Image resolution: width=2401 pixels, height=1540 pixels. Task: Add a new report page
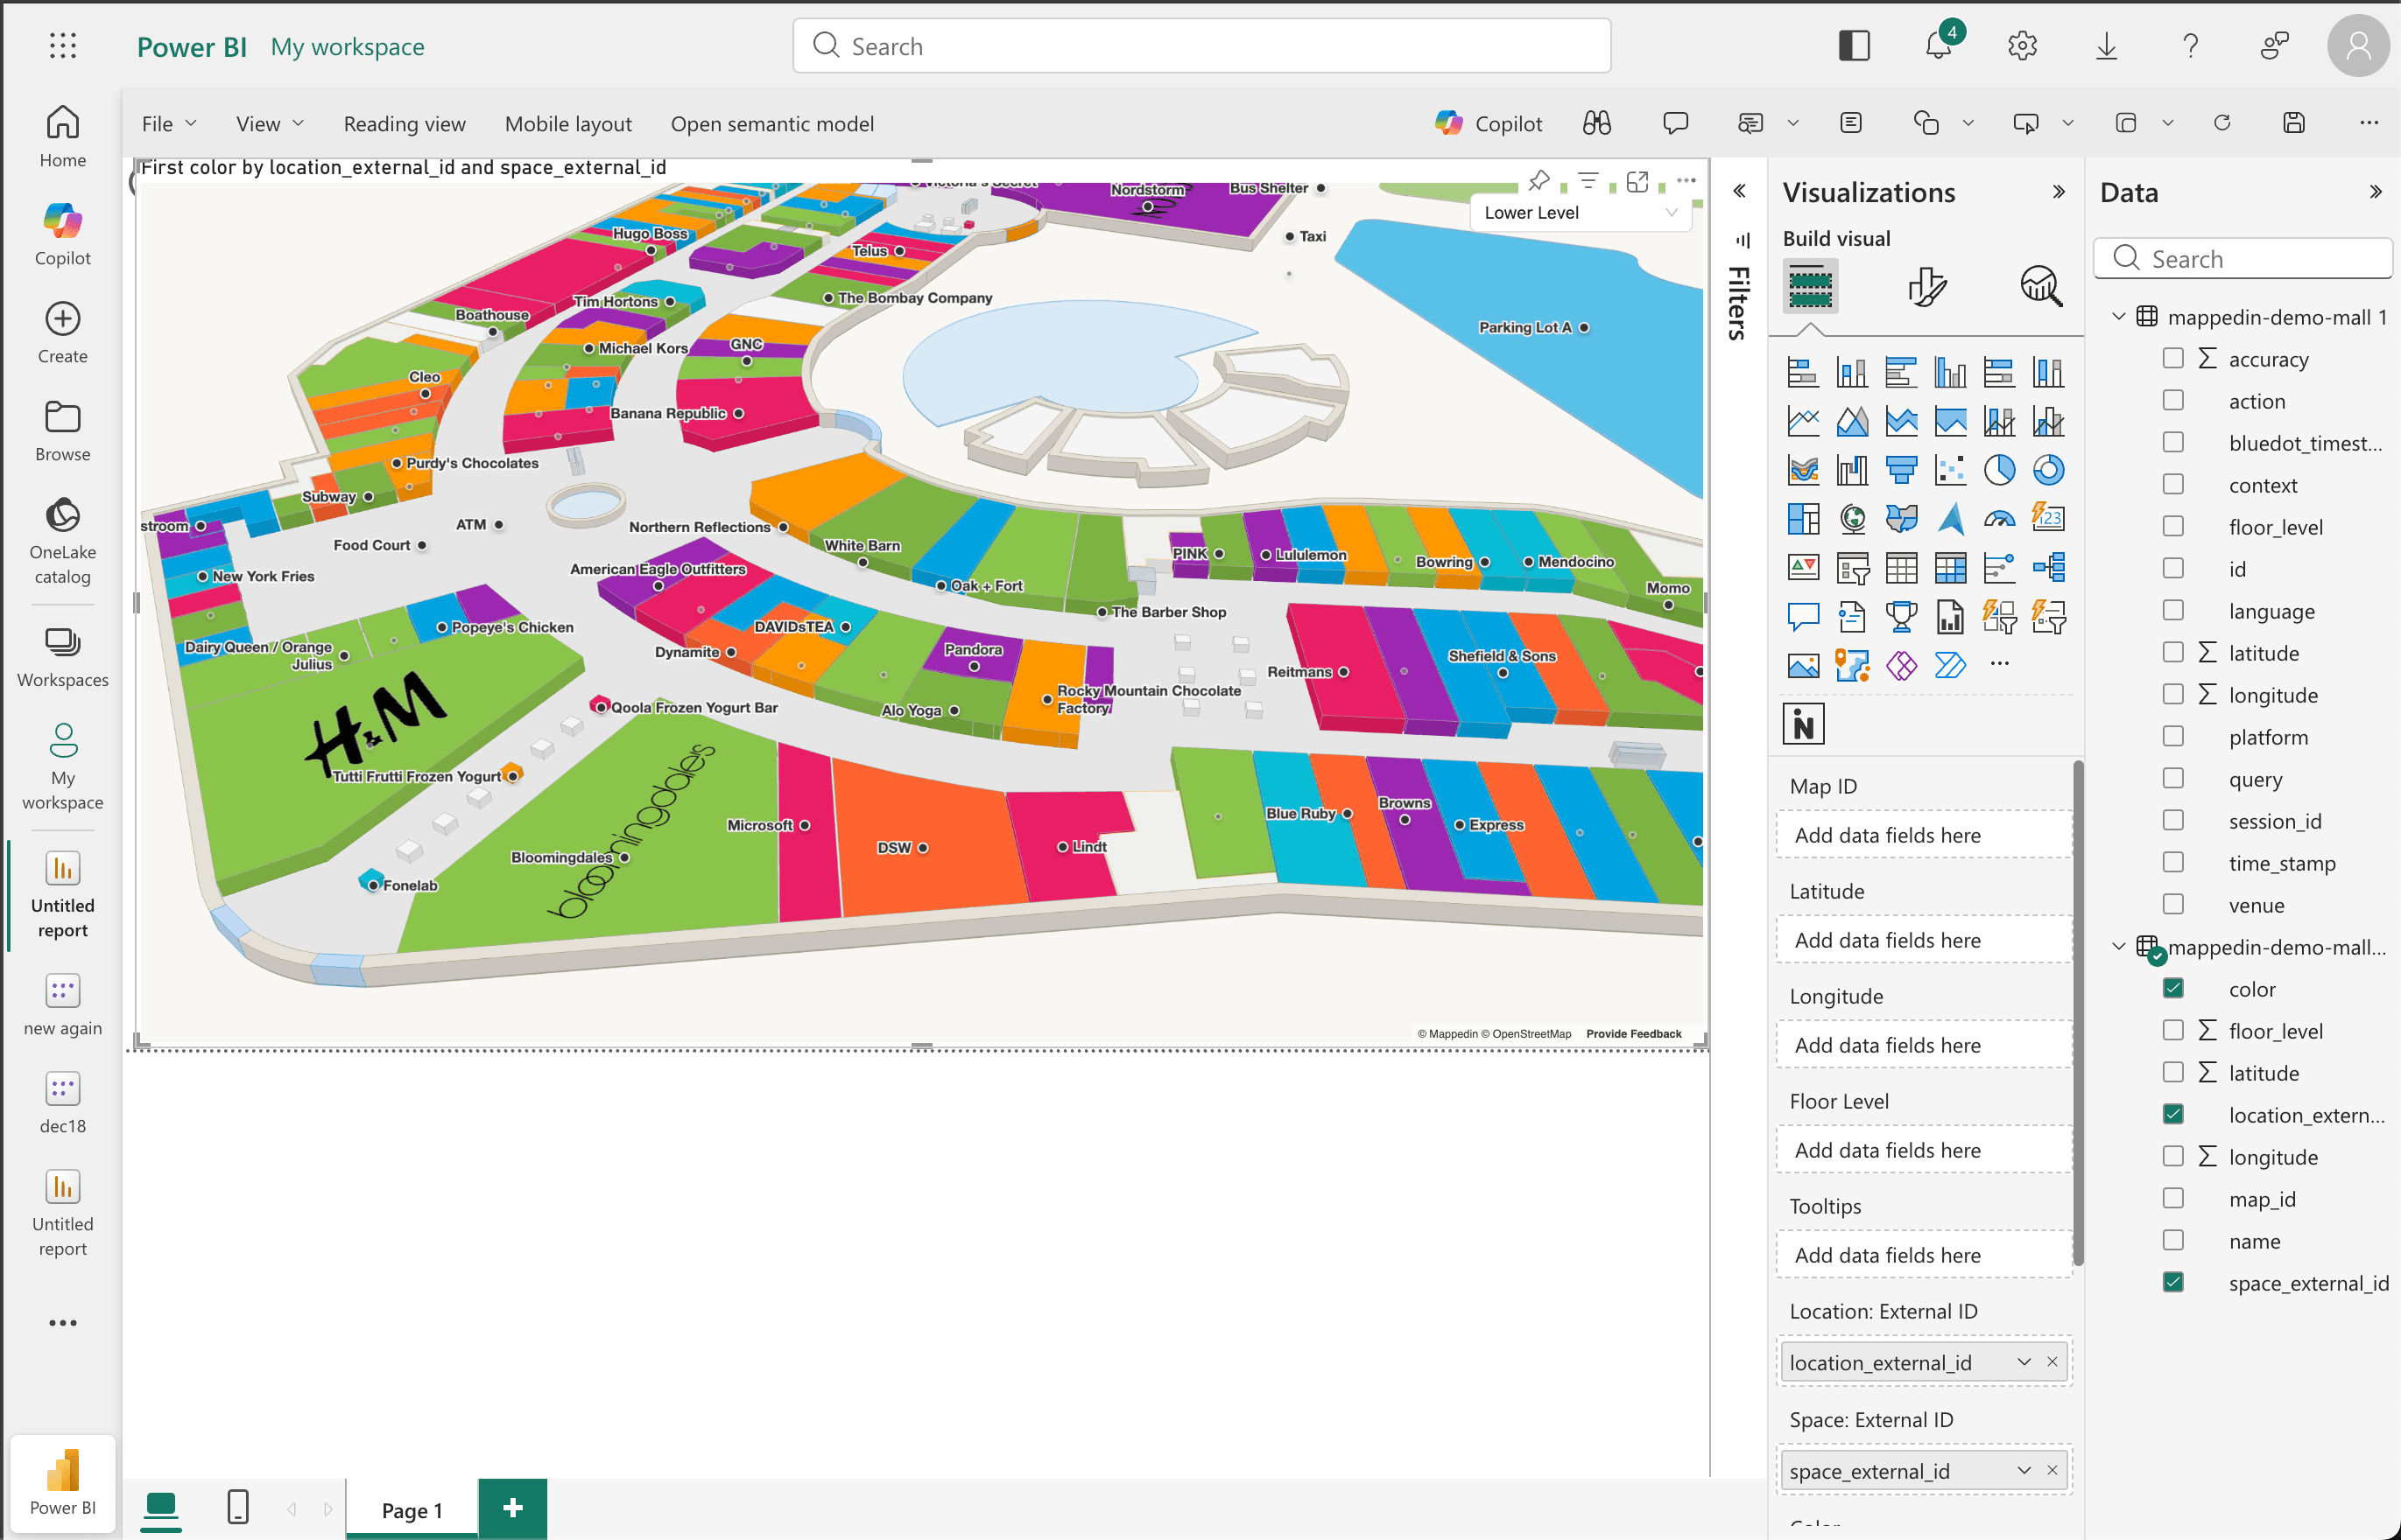pos(513,1508)
